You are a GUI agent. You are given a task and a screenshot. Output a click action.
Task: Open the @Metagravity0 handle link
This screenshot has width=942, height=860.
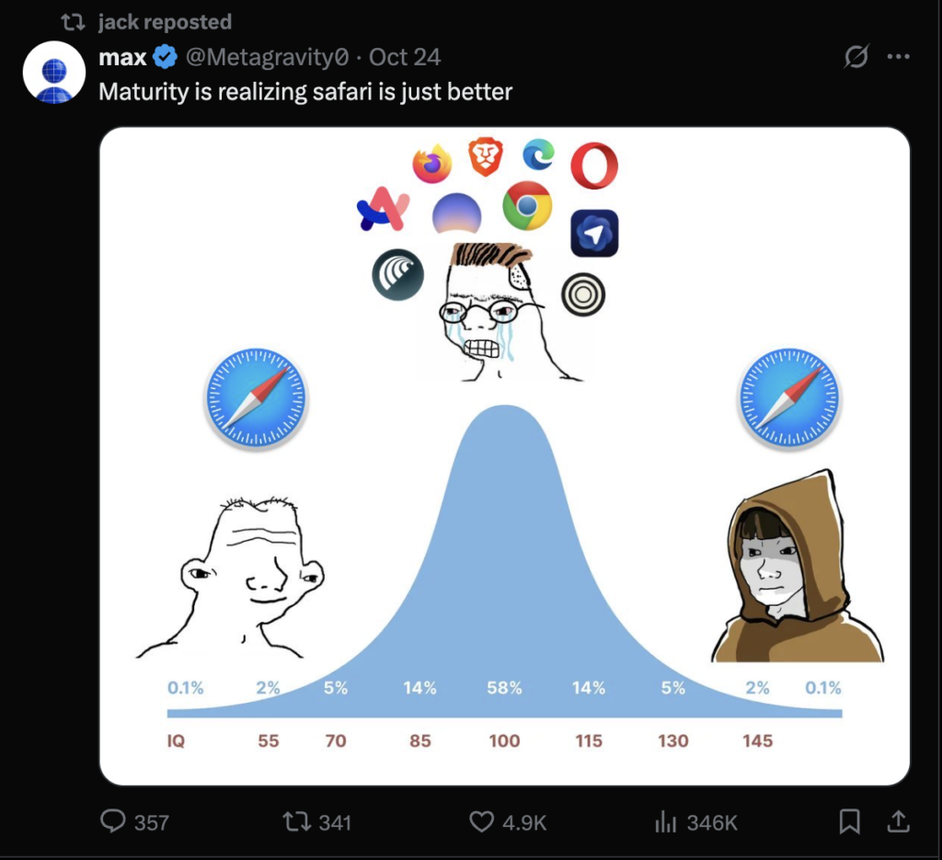pyautogui.click(x=268, y=57)
